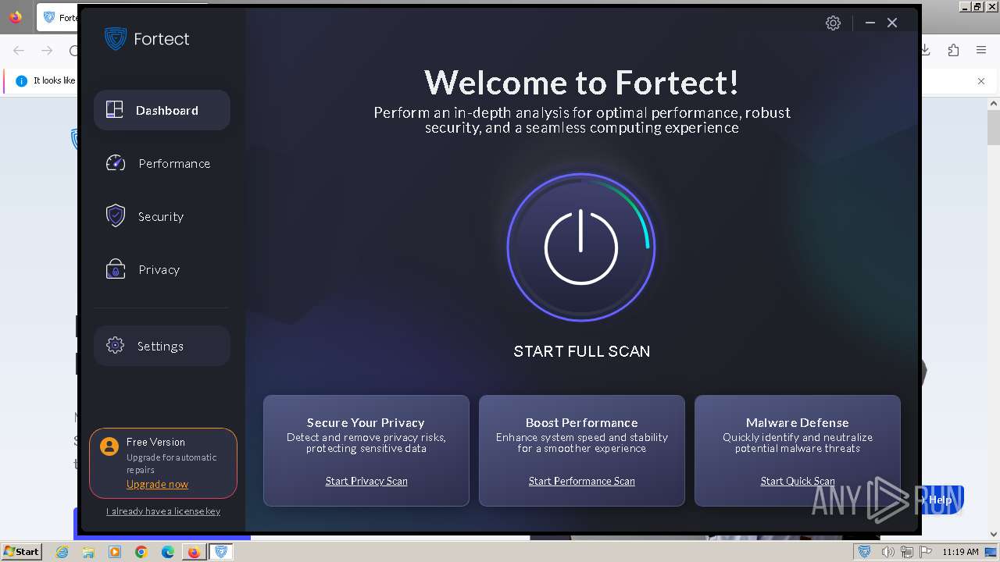Open Google Chrome from taskbar
Screen dimensions: 1000x562
(141, 552)
